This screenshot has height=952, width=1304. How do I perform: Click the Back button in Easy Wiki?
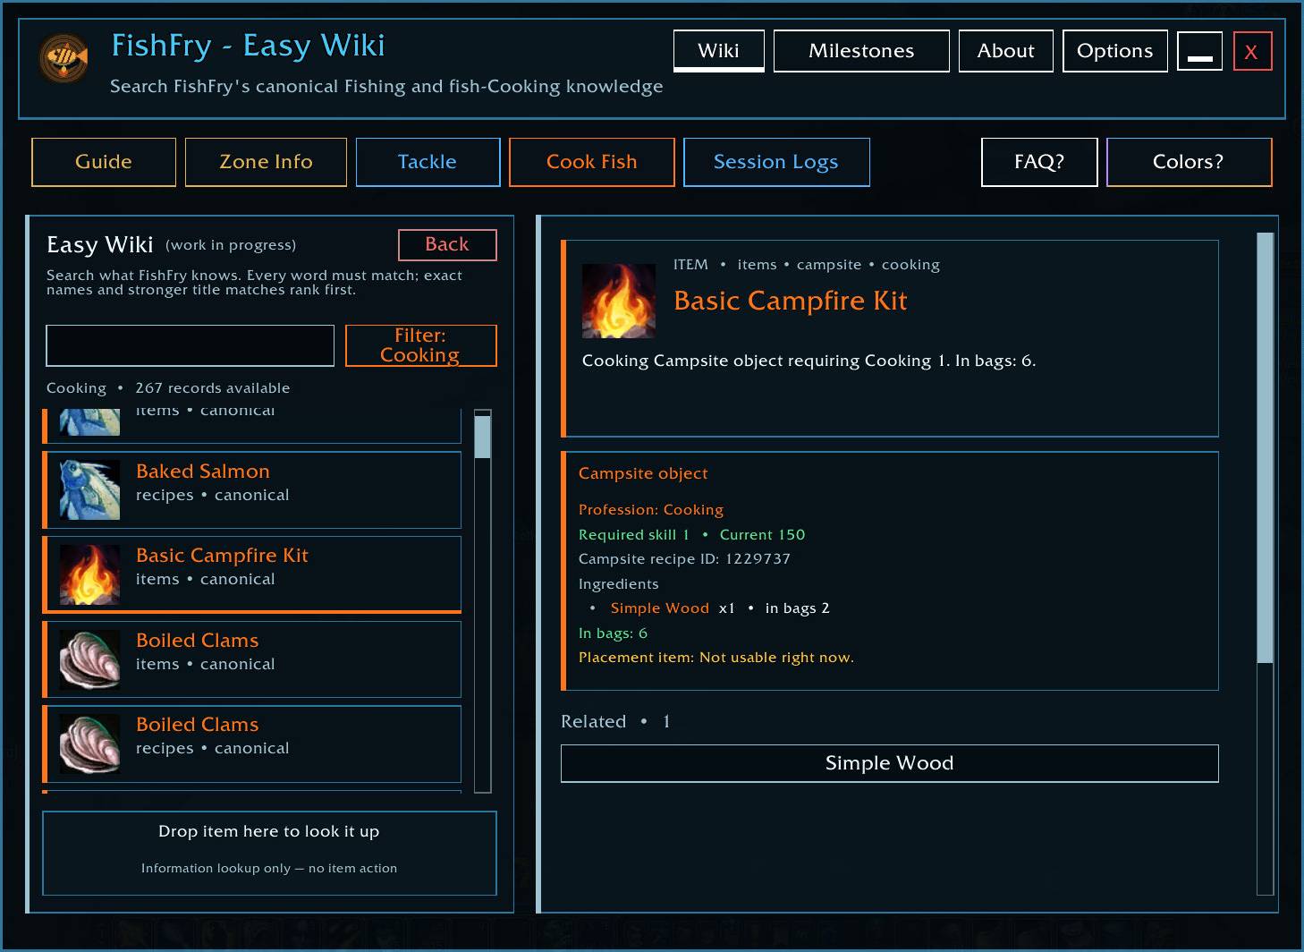coord(447,244)
